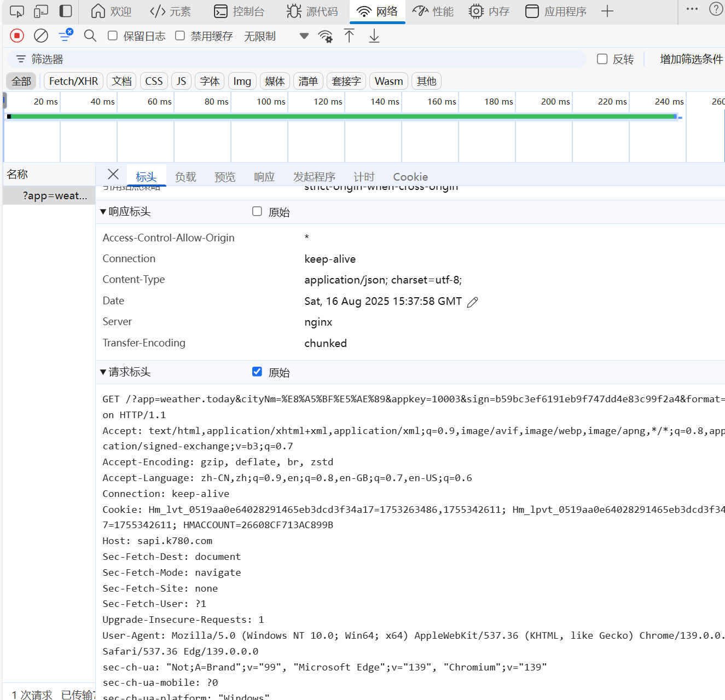Select the ?app=weat... request row

(x=49, y=195)
